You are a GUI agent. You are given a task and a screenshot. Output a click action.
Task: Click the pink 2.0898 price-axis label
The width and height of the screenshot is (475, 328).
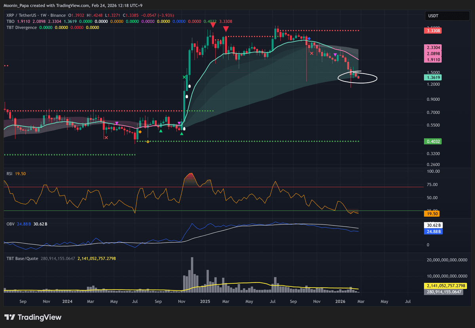433,53
